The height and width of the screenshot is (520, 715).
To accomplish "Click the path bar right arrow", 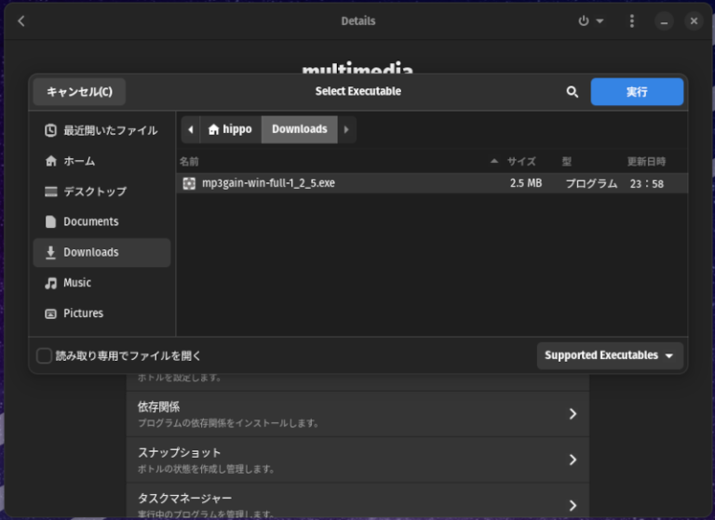I will coord(346,129).
